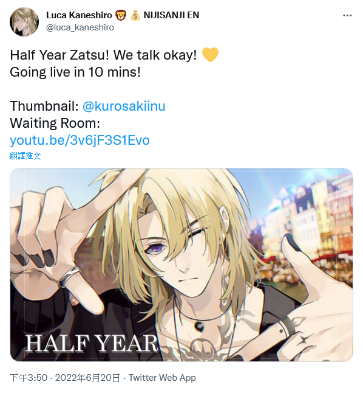Open Luca Kaneshiro's profile avatar
Viewport: 363px width, 393px height.
tap(24, 22)
